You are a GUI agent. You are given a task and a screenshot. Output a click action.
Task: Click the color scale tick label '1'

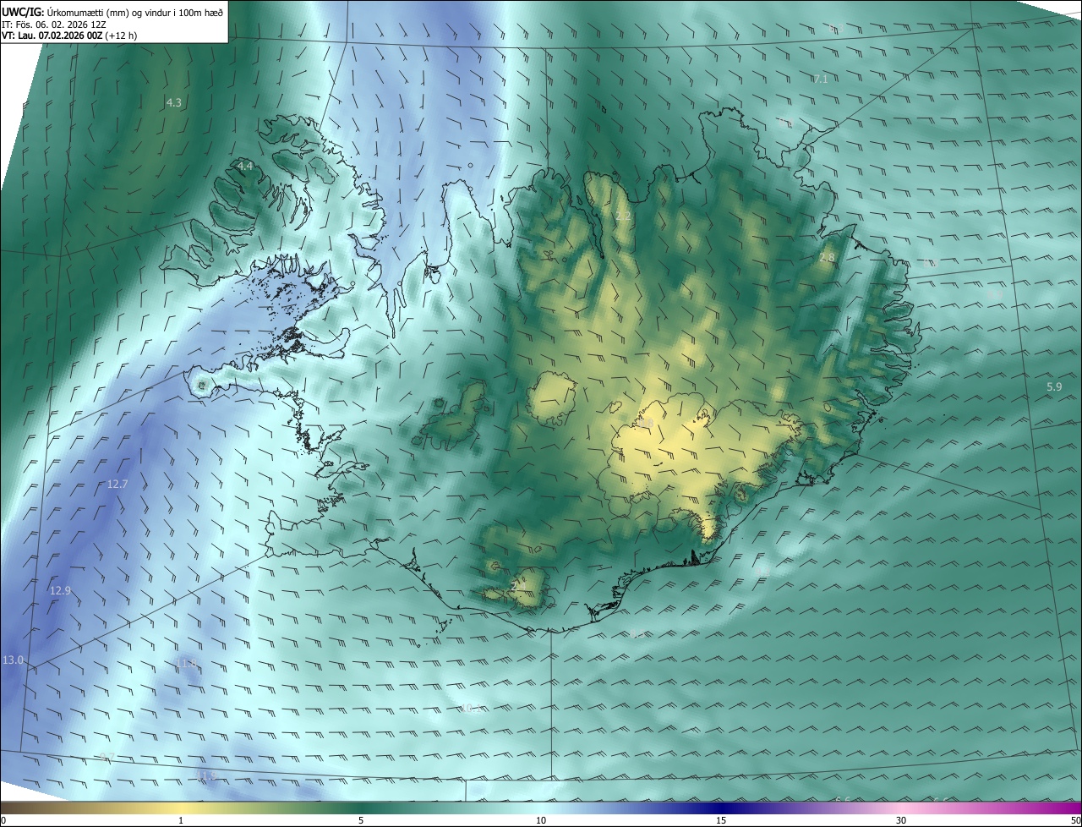pos(181,820)
